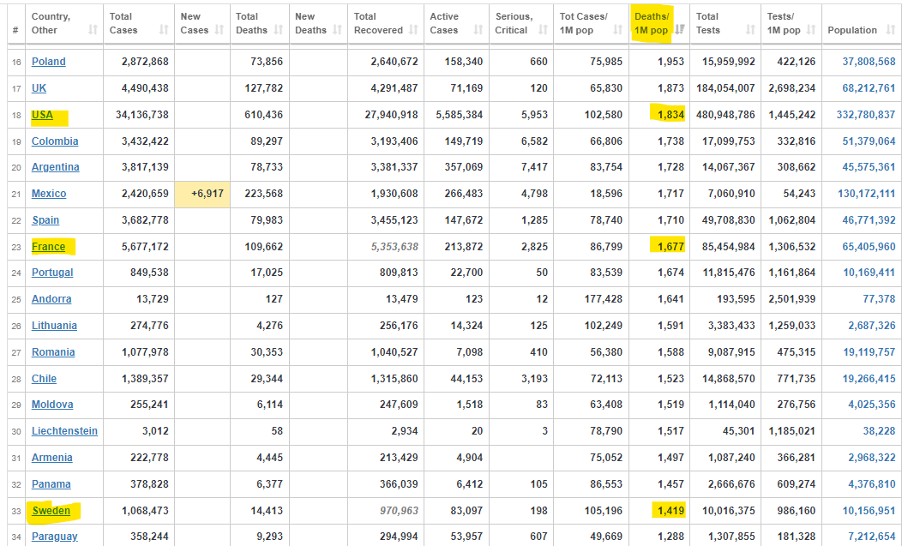Open the Panama country link
This screenshot has width=902, height=546.
[x=51, y=483]
